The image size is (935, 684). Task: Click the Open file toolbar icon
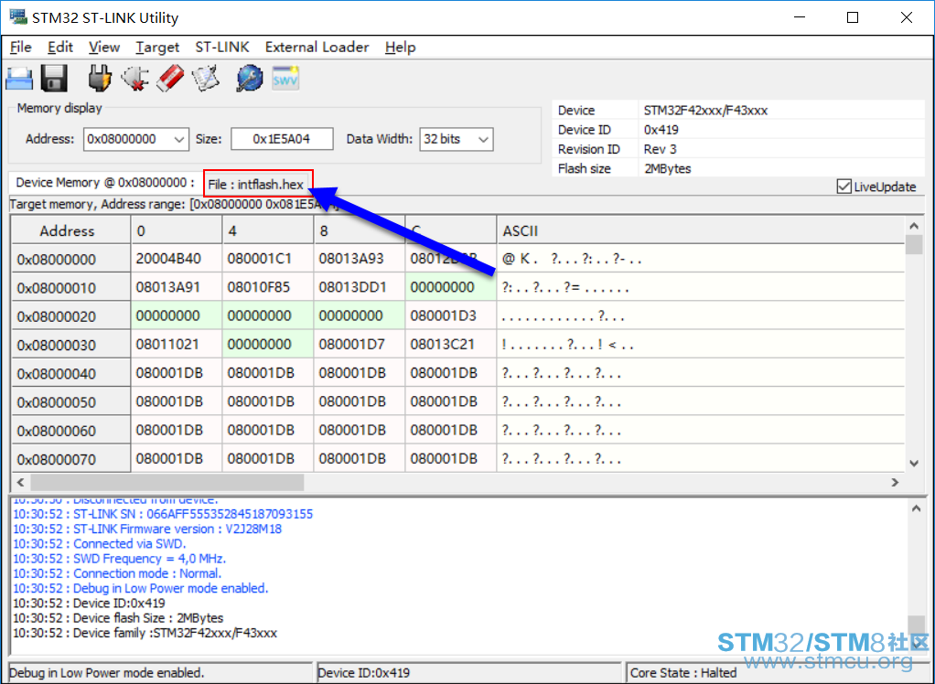click(19, 78)
